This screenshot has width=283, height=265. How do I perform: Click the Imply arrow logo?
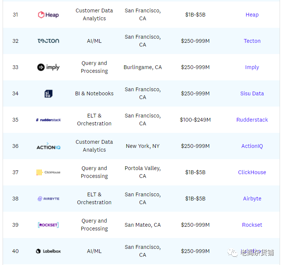click(x=48, y=67)
